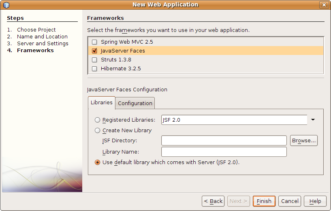331x211 pixels.
Task: Click the 'Hibernate 3.2.5' row label
Action: coord(121,69)
